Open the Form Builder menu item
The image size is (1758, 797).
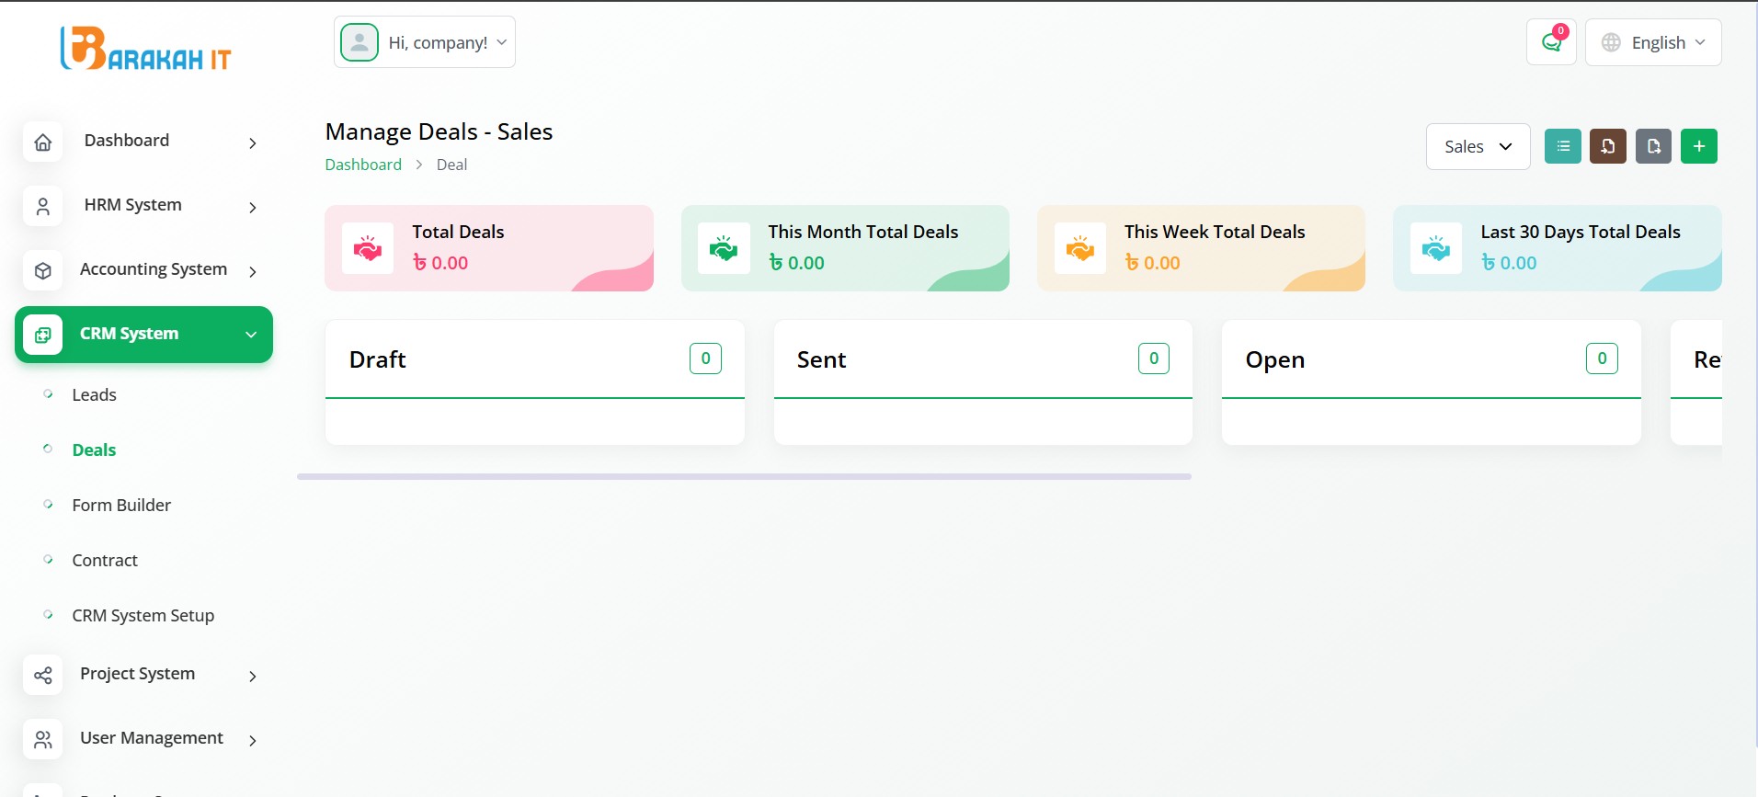click(x=121, y=506)
